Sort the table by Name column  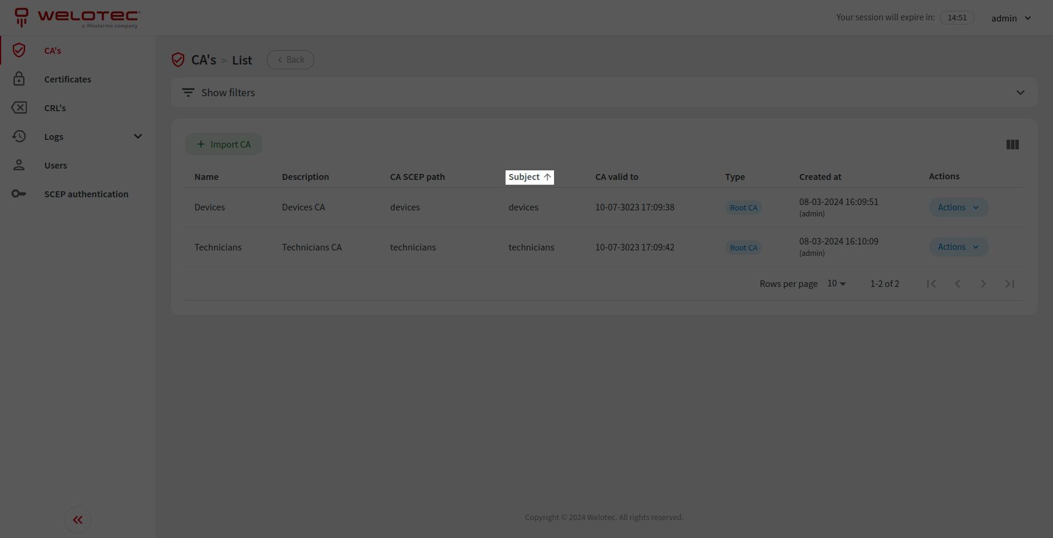206,177
